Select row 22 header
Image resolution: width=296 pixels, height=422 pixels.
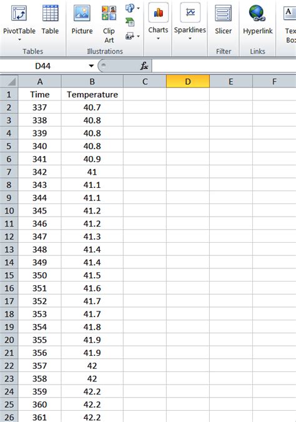click(9, 366)
